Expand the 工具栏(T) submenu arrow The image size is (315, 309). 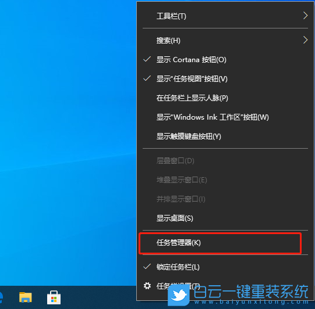[305, 16]
